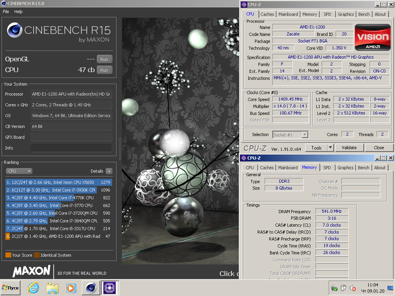Click the bottom CPU-Z window title icon

click(244, 158)
